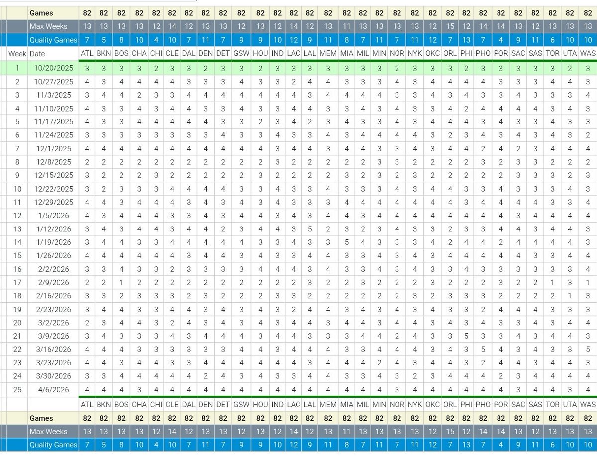Image resolution: width=597 pixels, height=456 pixels.
Task: Select the OKC cell in the 4/6/2026 row
Action: (433, 389)
